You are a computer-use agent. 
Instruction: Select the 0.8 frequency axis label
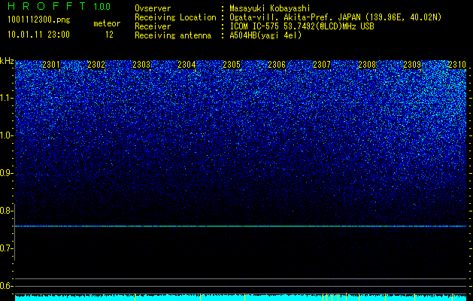pos(7,211)
